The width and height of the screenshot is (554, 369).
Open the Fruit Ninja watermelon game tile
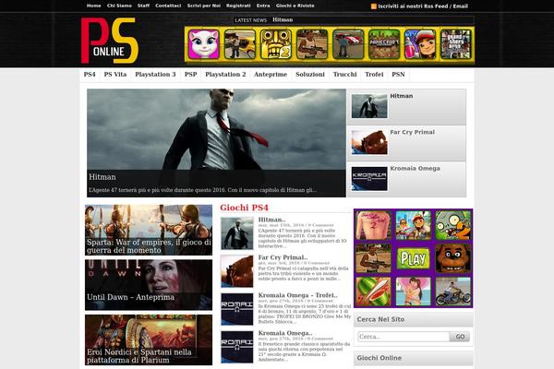click(x=373, y=292)
